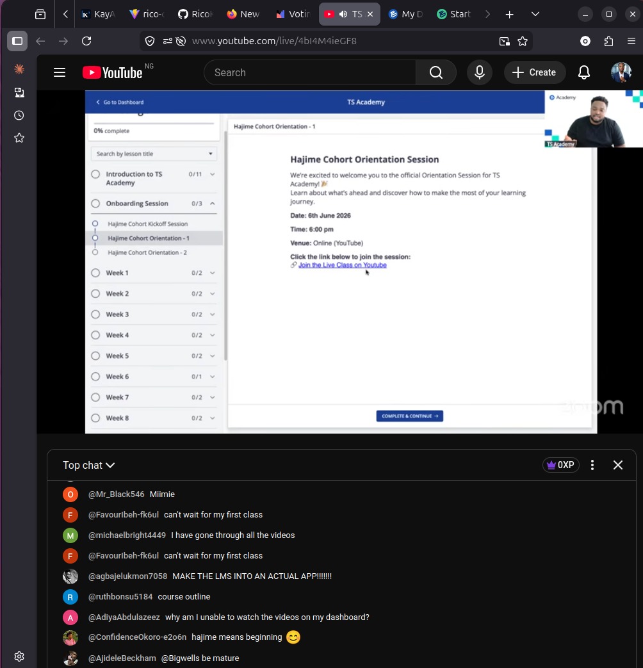This screenshot has width=643, height=668.
Task: Show the autoplay blocked icon details
Action: click(181, 41)
